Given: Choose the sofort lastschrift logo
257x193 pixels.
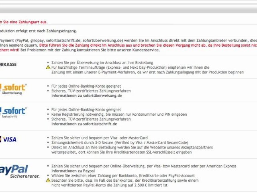Looking at the screenshot, I should (13, 112).
